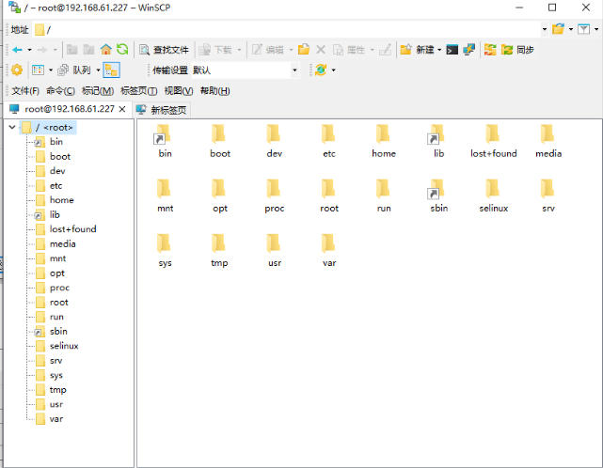Screen dimensions: 603x468
Task: Open the 队列 (queue) dropdown arrow
Action: pyautogui.click(x=97, y=70)
